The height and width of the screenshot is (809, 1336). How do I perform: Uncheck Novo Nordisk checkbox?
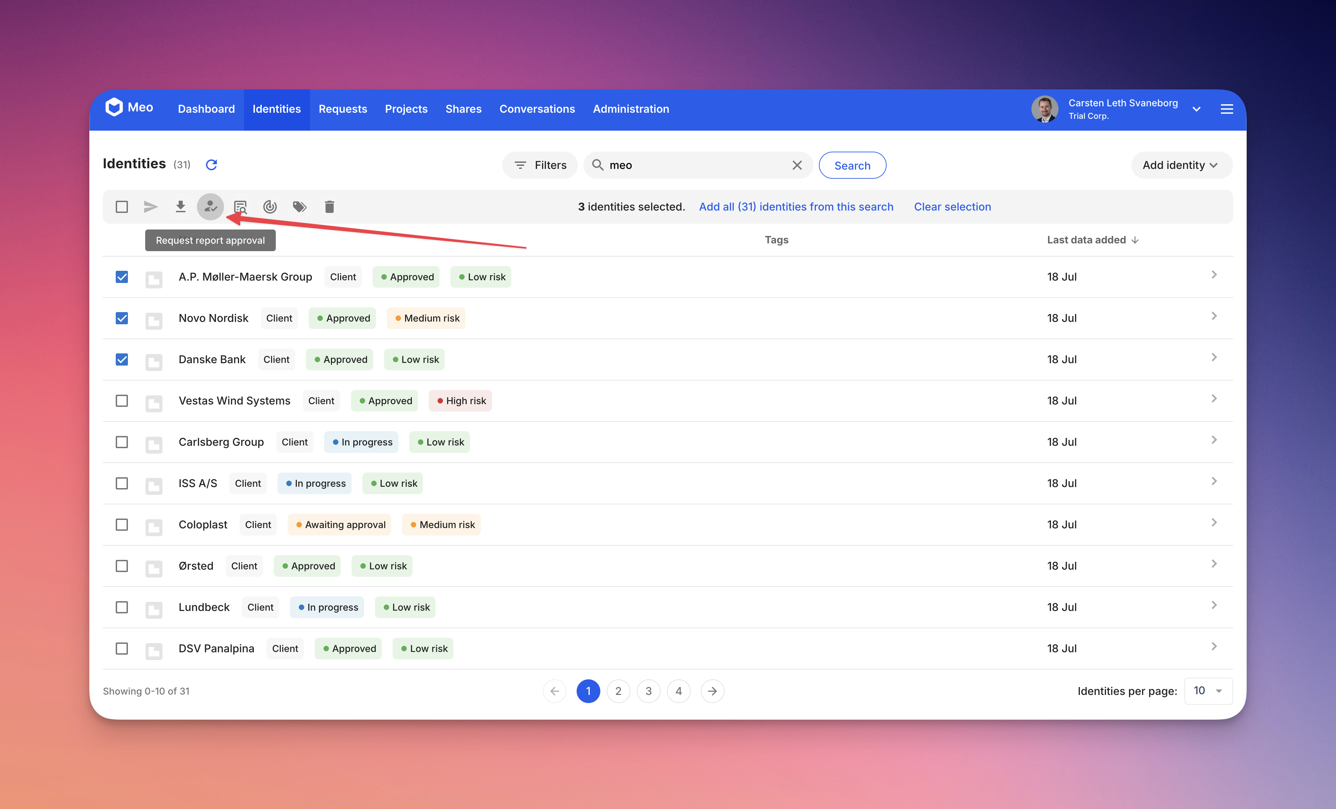coord(122,318)
